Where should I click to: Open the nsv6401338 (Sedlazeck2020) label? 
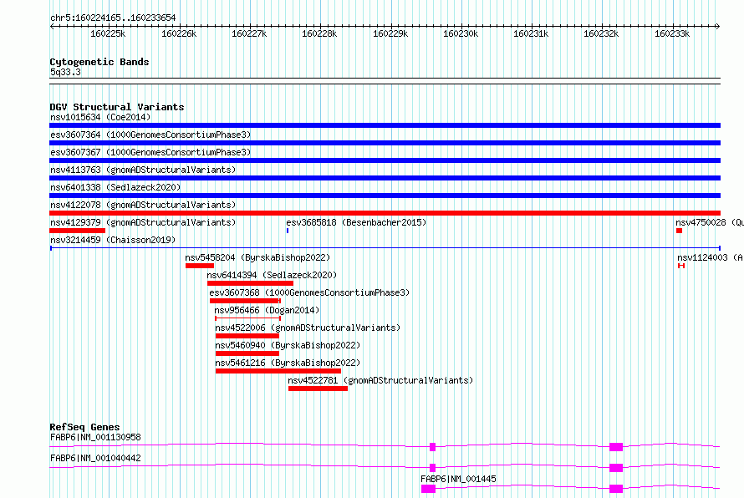click(115, 187)
